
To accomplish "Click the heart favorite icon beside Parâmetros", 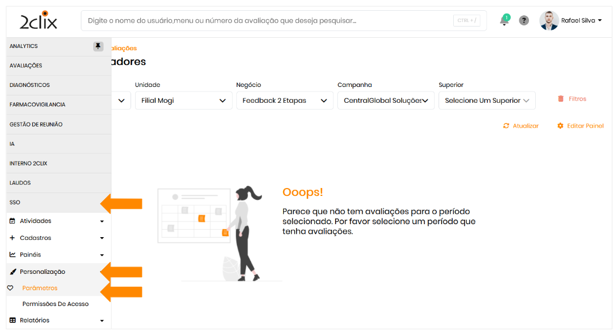I will pos(10,288).
